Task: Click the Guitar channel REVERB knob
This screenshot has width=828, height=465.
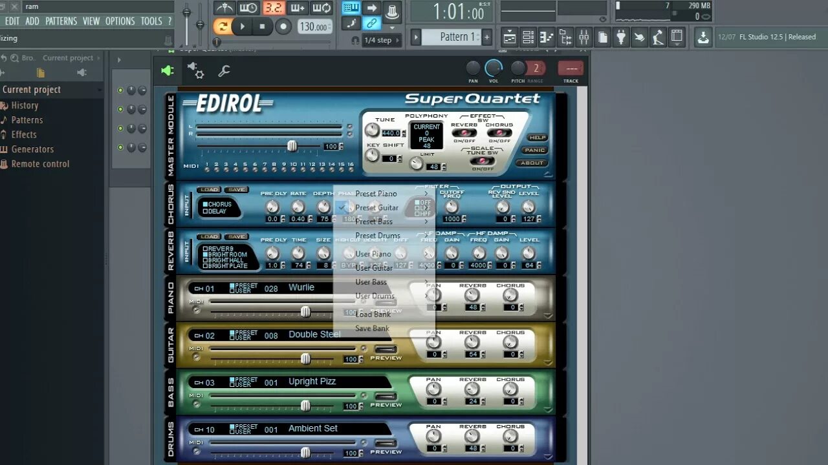Action: tap(472, 342)
